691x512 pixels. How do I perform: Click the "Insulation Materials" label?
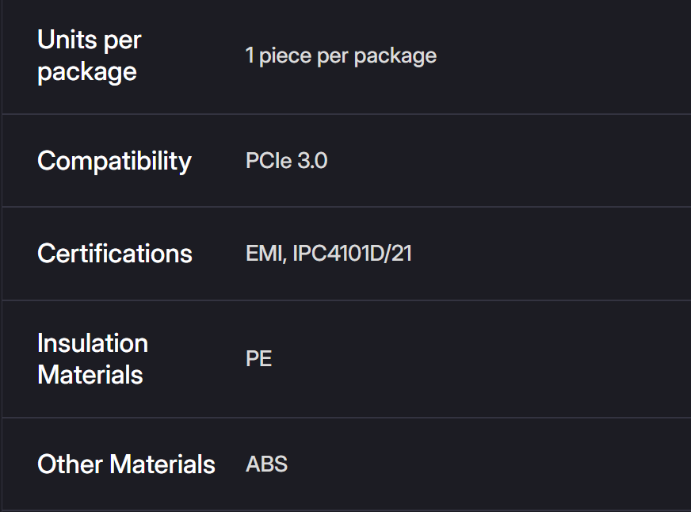[93, 358]
